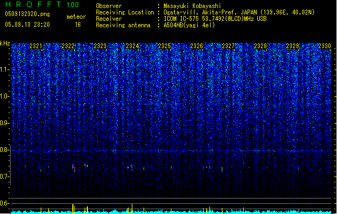Click the yellow intensity spike under 2324
Viewport: 337px width, 214px height.
(132, 209)
